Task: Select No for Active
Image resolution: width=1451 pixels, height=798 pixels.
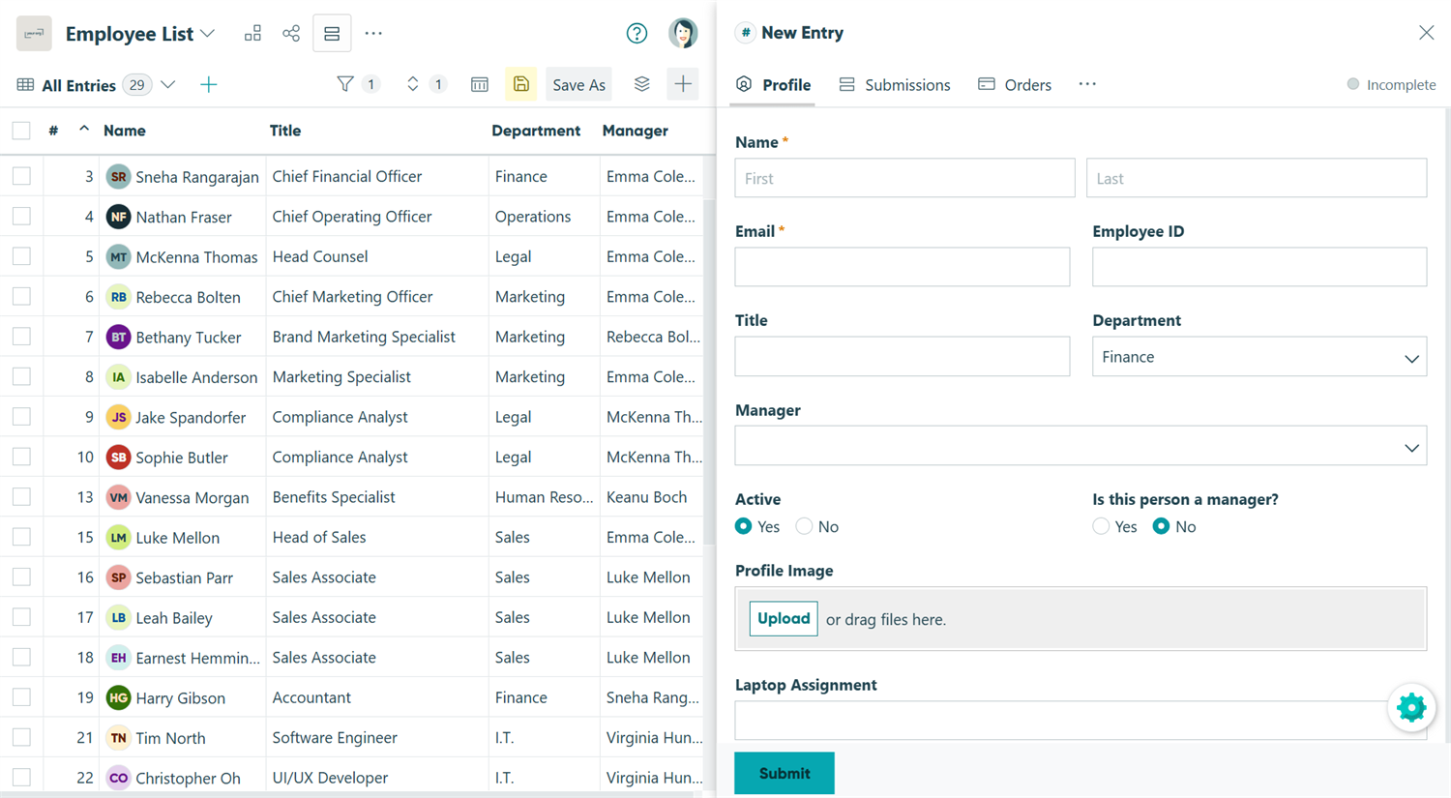Action: (x=804, y=526)
